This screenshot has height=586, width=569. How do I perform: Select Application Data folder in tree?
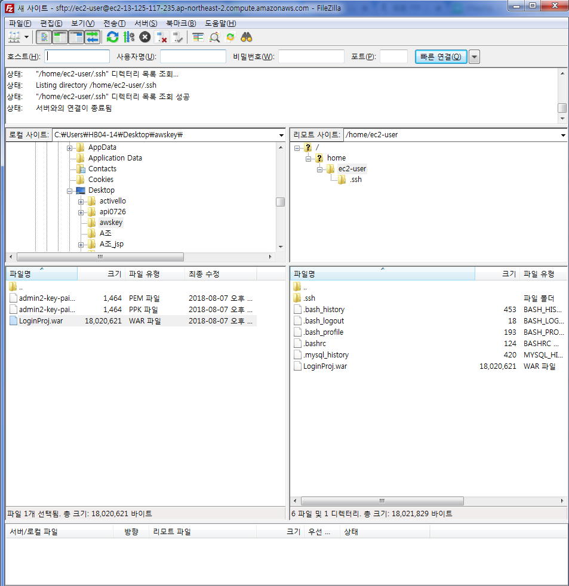(x=115, y=158)
